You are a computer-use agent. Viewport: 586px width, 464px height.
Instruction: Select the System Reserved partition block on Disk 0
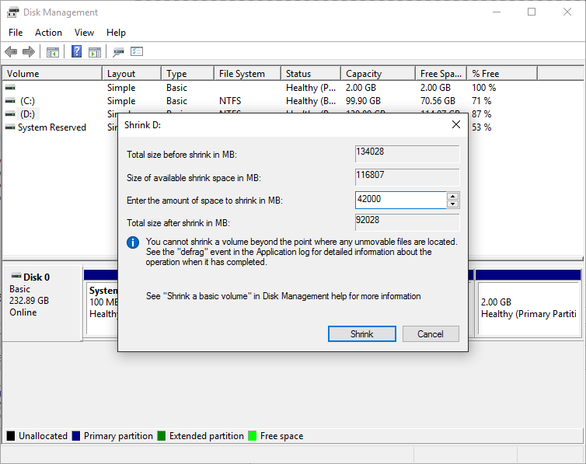[x=103, y=309]
